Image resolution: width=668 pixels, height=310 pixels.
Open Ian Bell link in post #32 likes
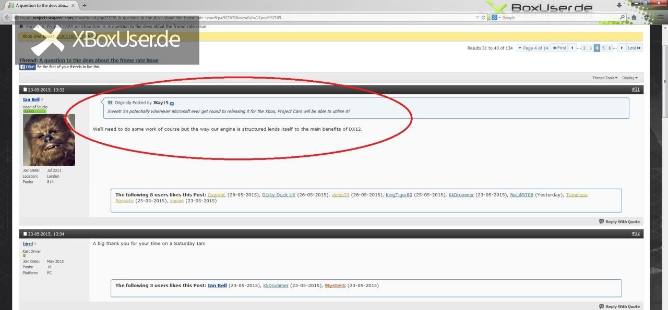click(217, 286)
